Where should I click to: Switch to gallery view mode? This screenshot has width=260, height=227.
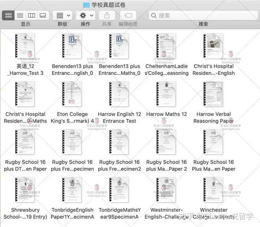(43, 16)
